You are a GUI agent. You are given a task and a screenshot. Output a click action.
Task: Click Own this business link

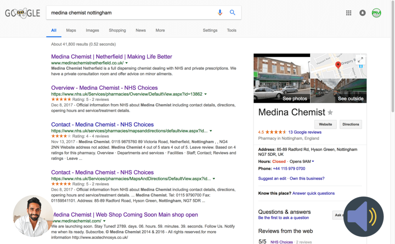(307, 178)
